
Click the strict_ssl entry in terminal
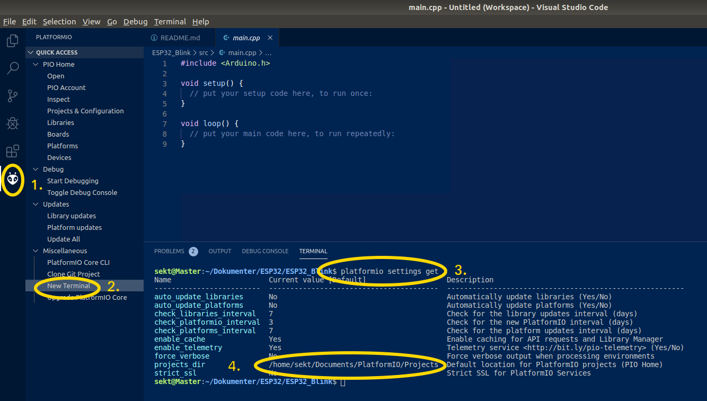click(175, 373)
